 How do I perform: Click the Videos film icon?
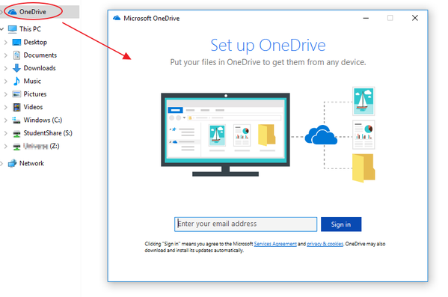point(16,107)
